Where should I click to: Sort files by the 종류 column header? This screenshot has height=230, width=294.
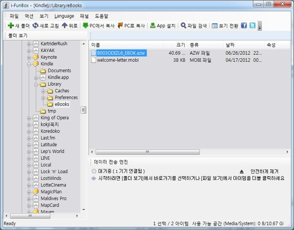pos(205,45)
